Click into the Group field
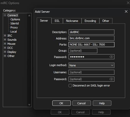Image resolution: width=130 pixels, height=117 pixels. 83,51
